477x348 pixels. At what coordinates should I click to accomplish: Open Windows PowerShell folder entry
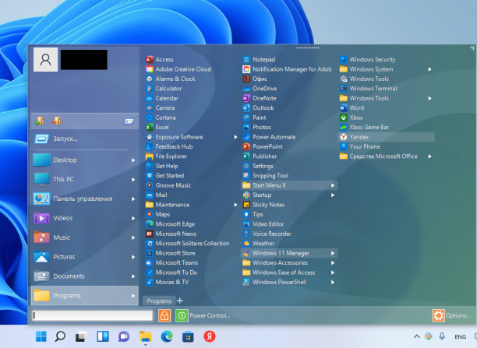pos(289,283)
